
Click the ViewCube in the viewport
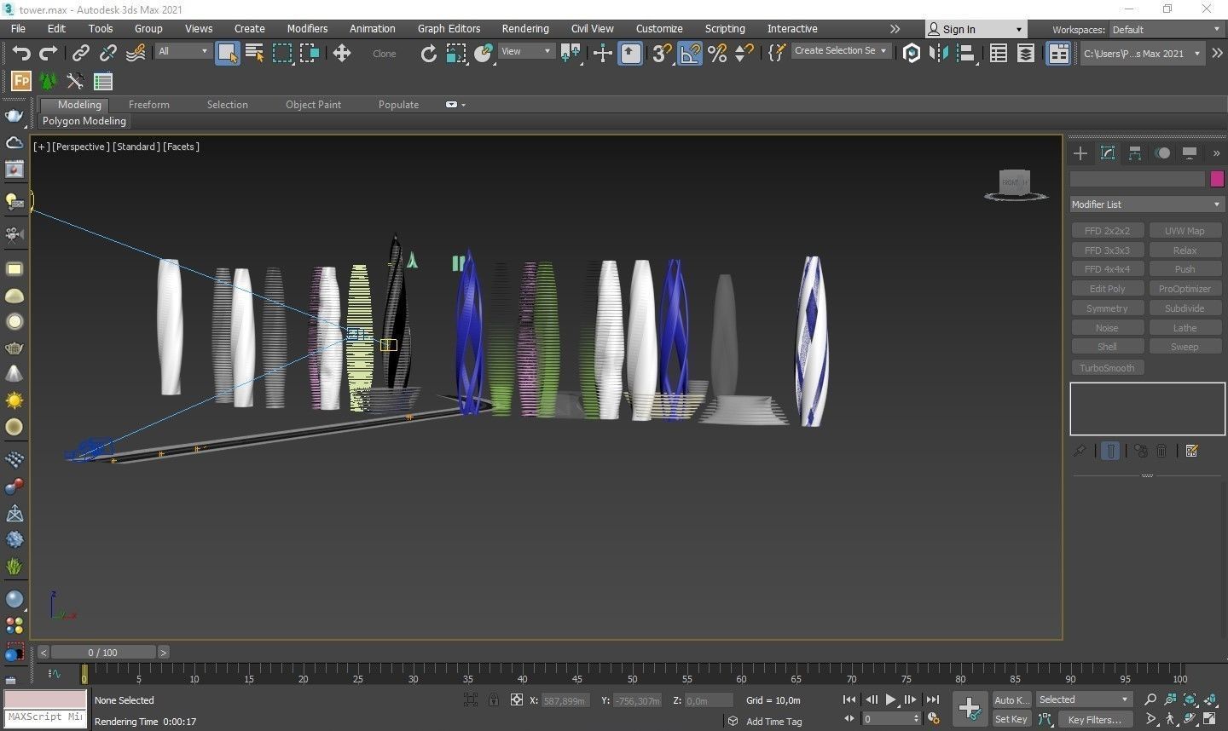click(x=1016, y=184)
